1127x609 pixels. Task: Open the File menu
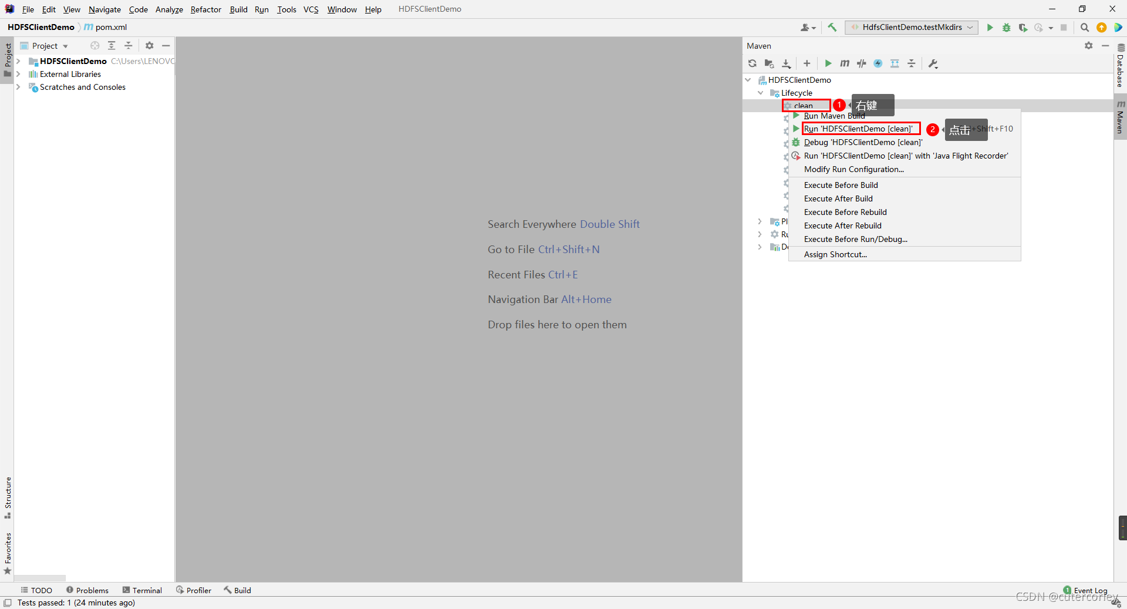[28, 9]
